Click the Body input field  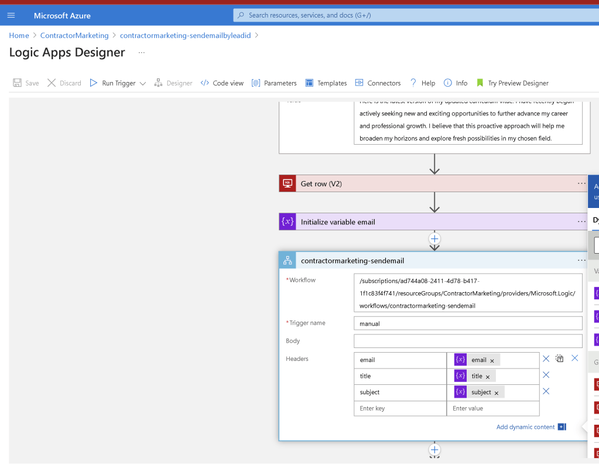coord(468,341)
